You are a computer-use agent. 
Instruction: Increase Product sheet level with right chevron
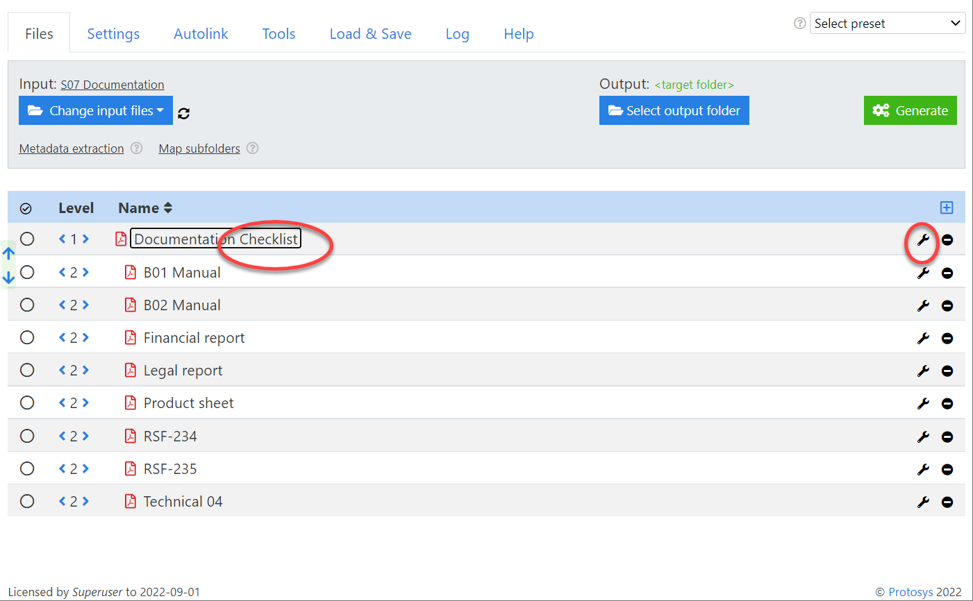coord(86,403)
